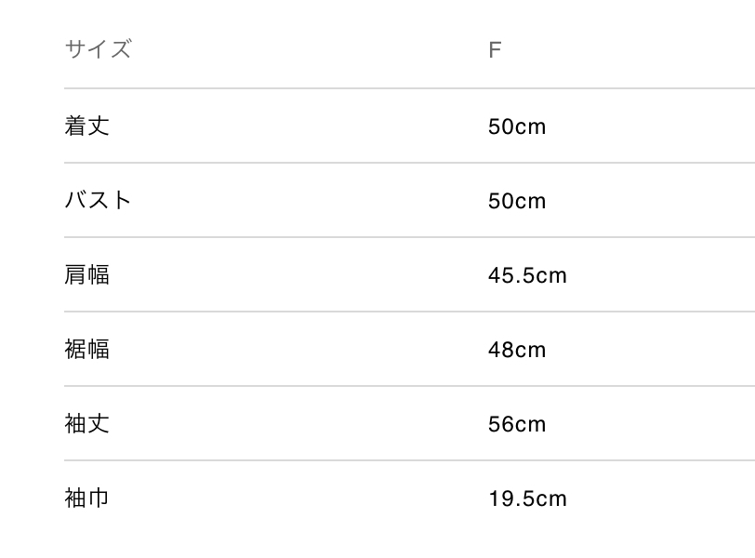The width and height of the screenshot is (755, 558).
Task: Select the 56cm sleeve length value
Action: tap(517, 424)
